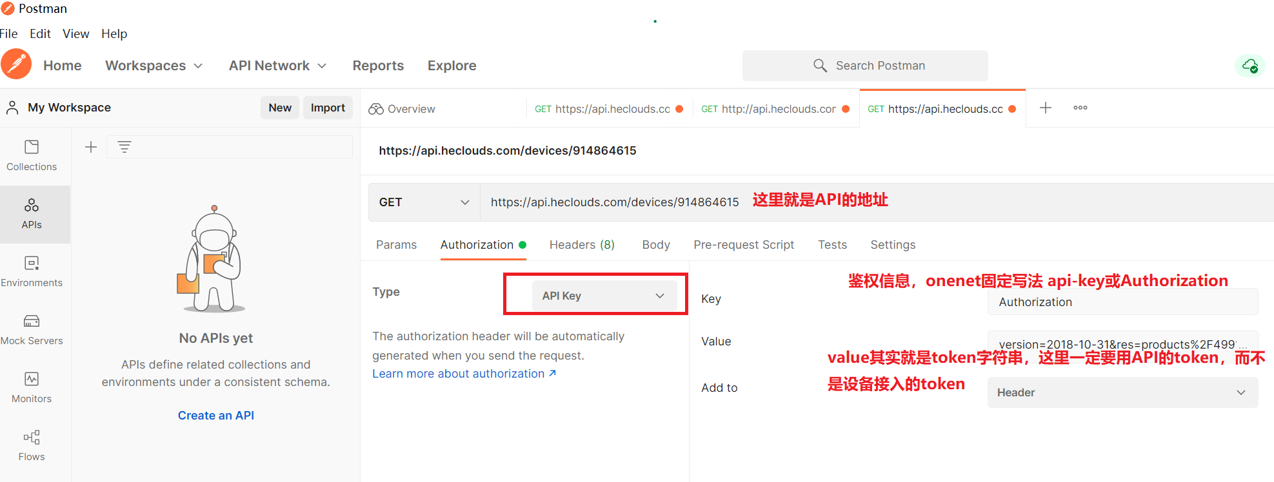Click the request URL input field
The width and height of the screenshot is (1274, 482).
[877, 202]
